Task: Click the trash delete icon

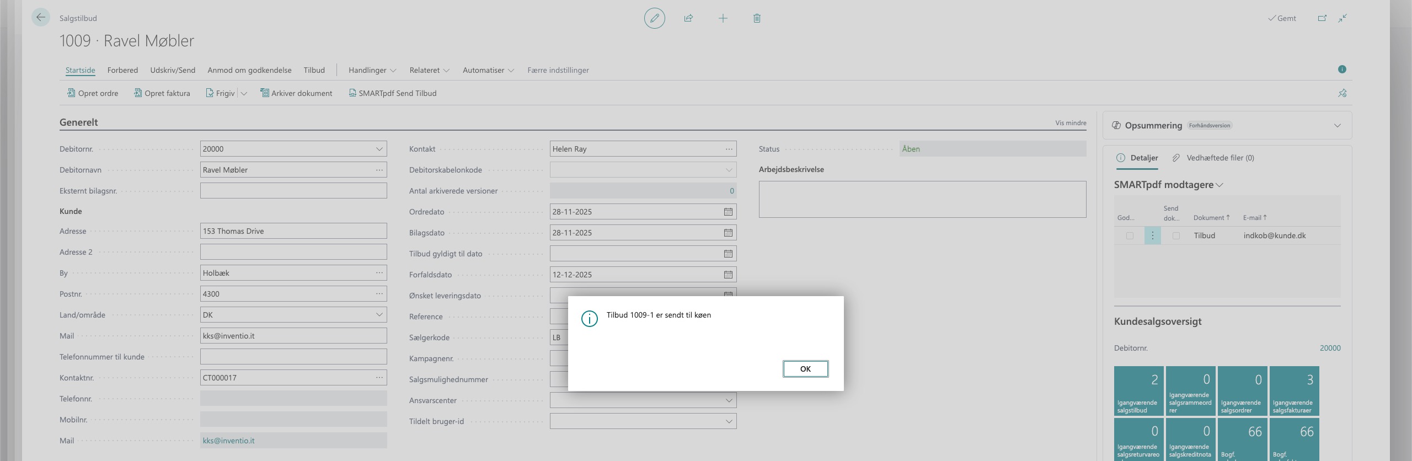Action: 757,18
